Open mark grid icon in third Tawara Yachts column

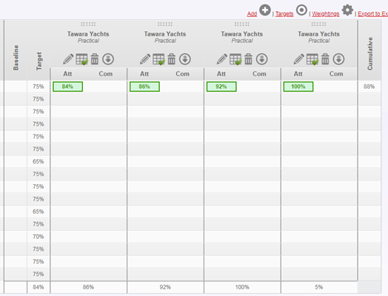click(x=235, y=59)
